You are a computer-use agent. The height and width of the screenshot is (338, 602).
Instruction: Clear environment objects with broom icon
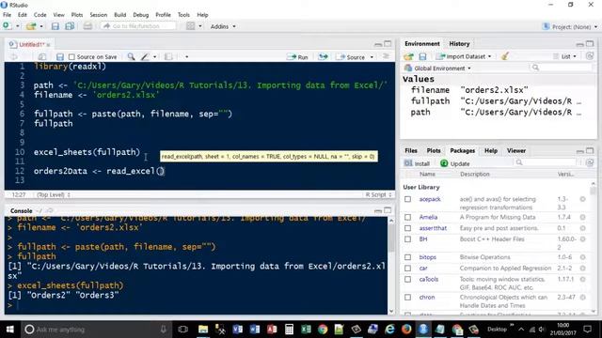505,56
